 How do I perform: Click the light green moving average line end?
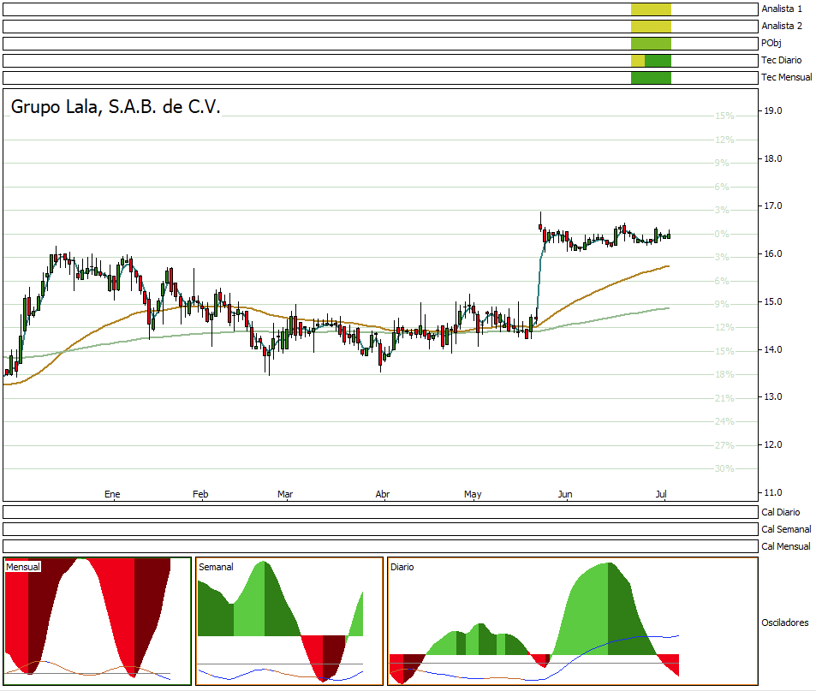coord(668,308)
